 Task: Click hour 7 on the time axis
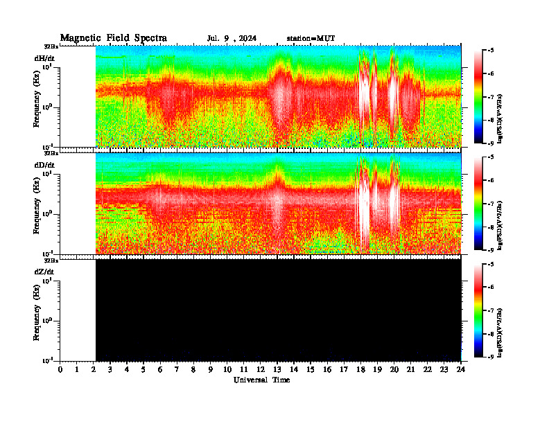point(177,369)
